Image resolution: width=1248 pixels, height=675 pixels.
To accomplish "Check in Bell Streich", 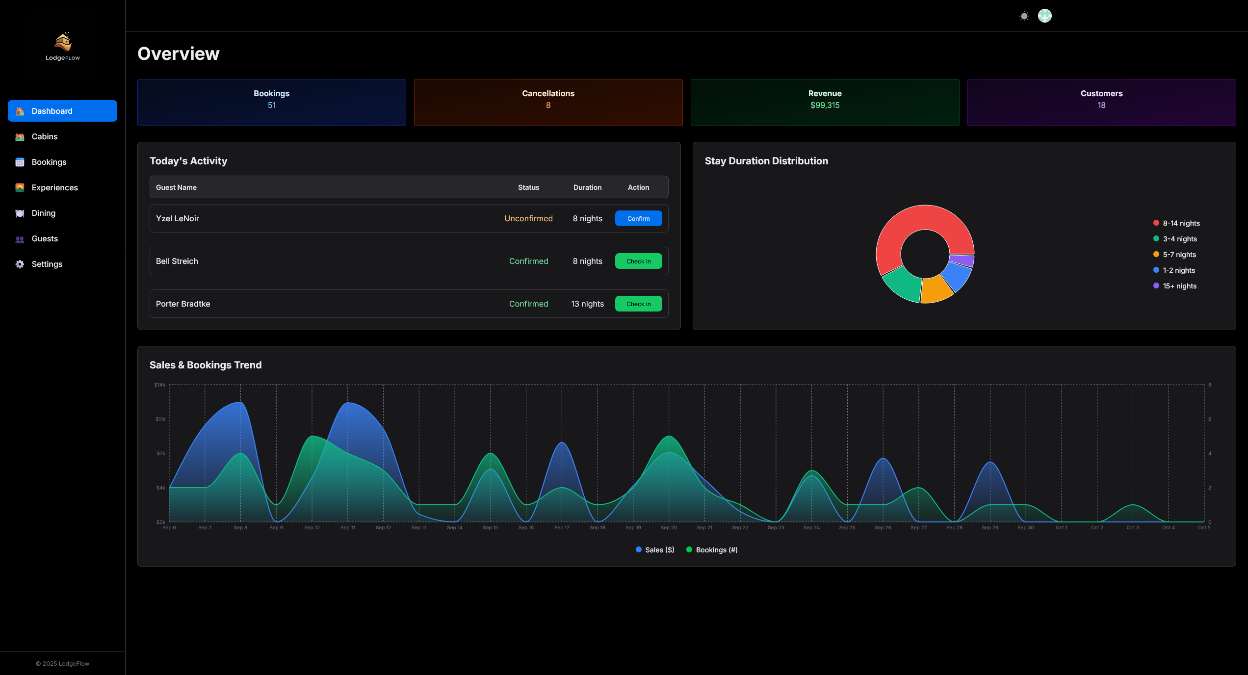I will tap(638, 261).
